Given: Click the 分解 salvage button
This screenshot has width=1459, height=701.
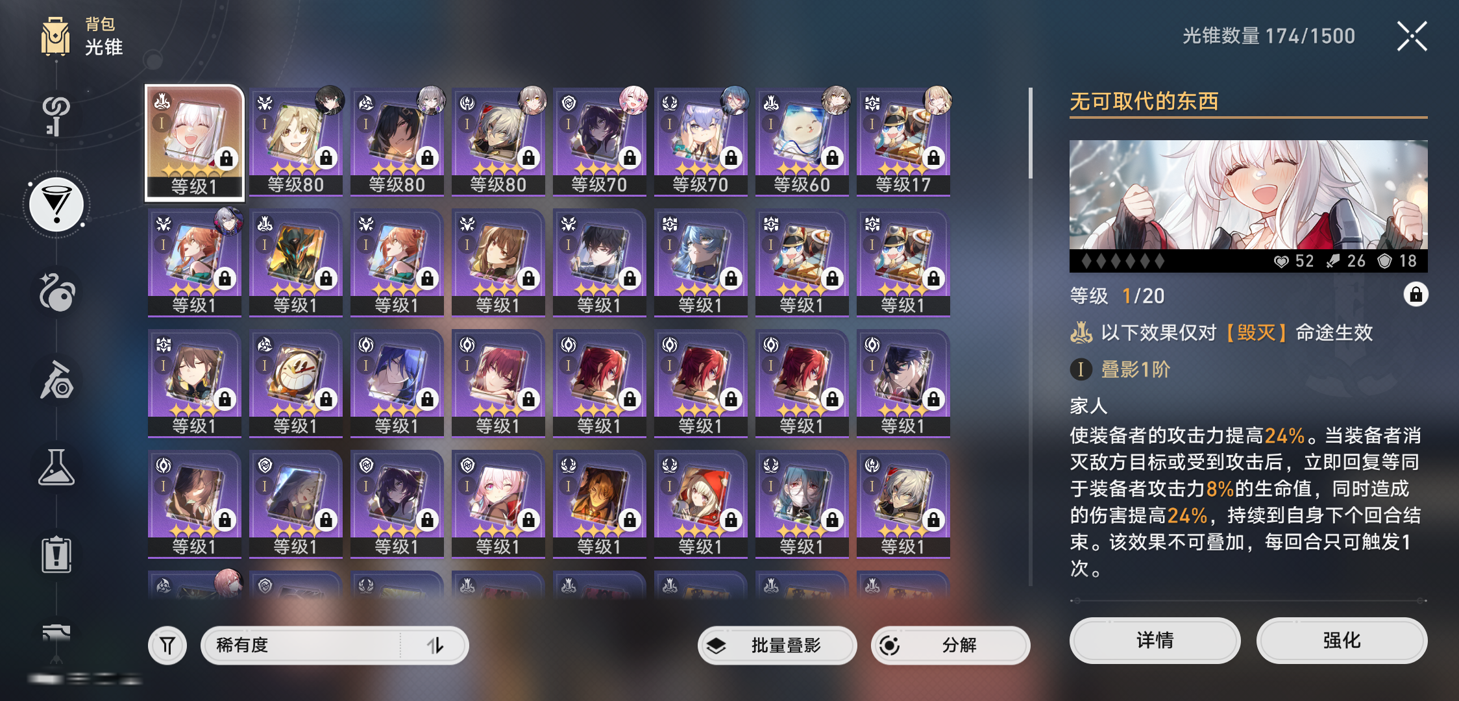Looking at the screenshot, I should click(951, 645).
